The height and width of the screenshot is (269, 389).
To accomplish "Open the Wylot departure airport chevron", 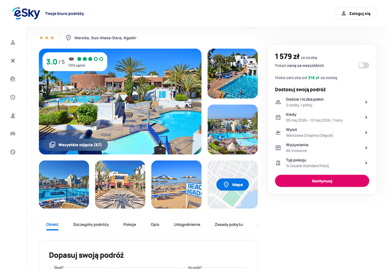I will click(366, 132).
